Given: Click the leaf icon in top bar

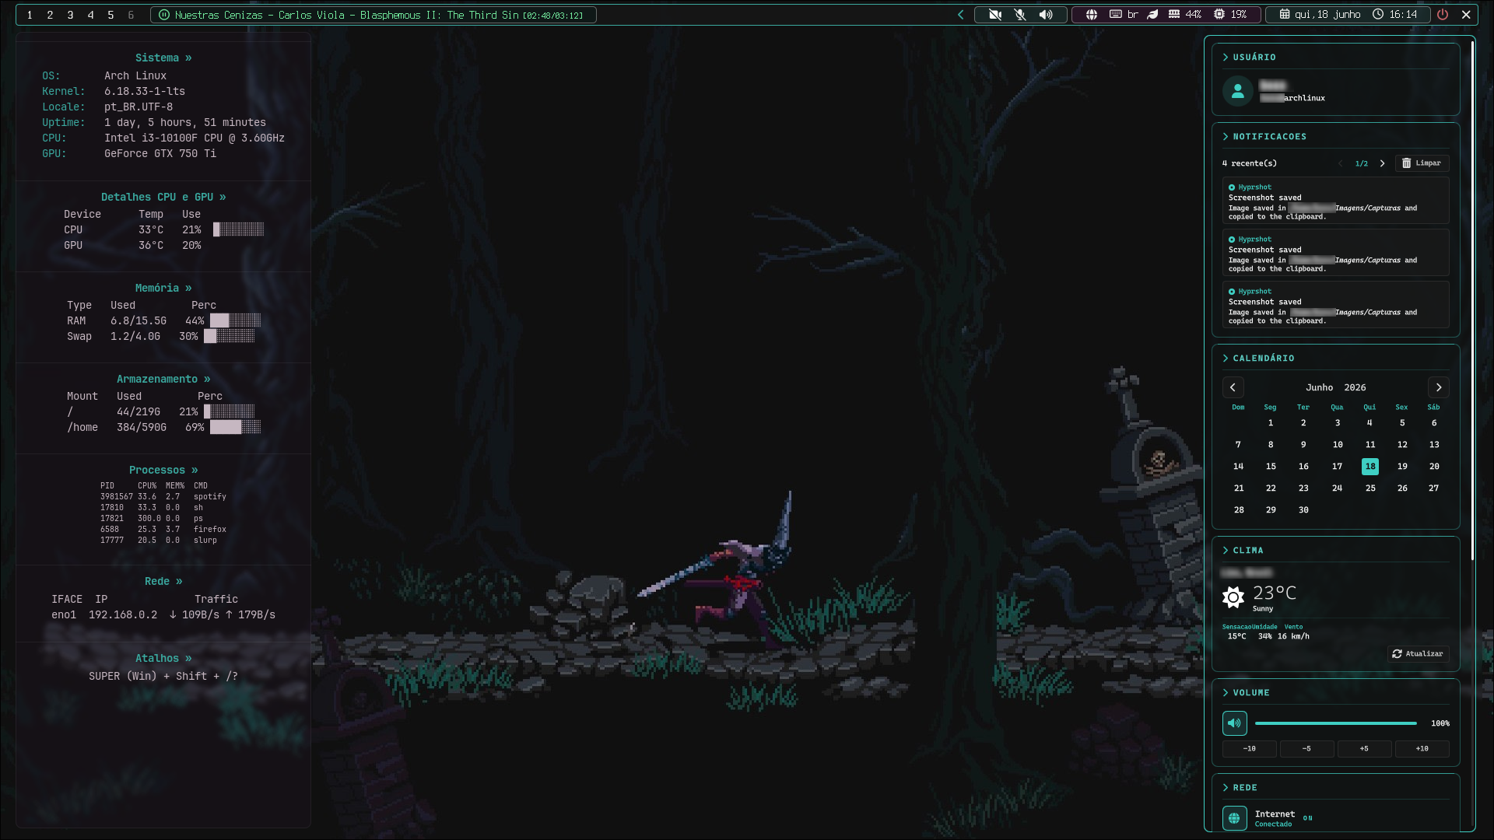Looking at the screenshot, I should [x=1153, y=15].
